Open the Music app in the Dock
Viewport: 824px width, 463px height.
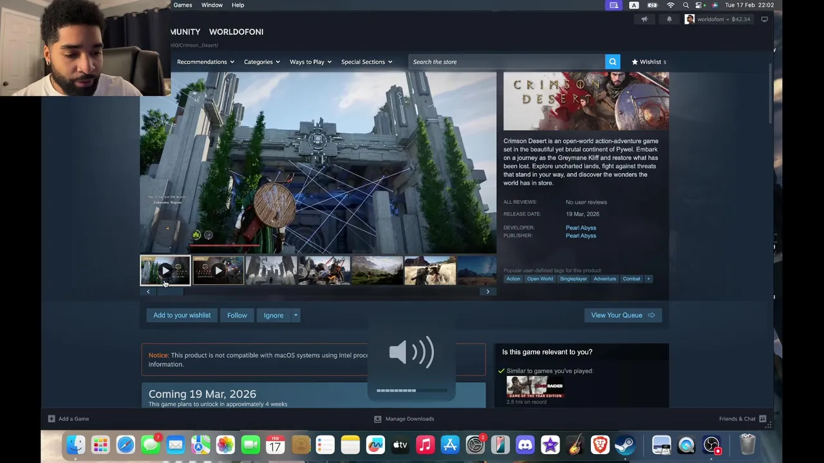tap(426, 444)
